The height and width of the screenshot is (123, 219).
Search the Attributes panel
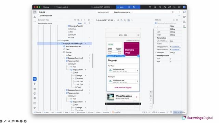[x=173, y=20]
